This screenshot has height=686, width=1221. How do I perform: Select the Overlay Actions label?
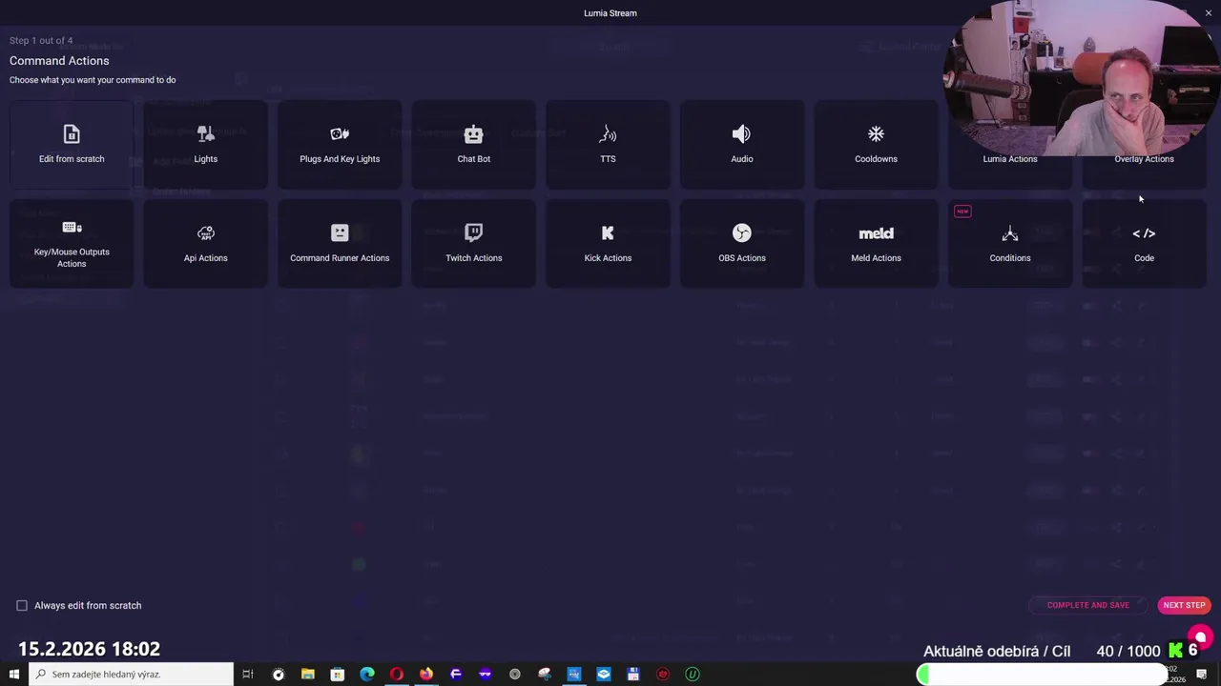(x=1144, y=159)
